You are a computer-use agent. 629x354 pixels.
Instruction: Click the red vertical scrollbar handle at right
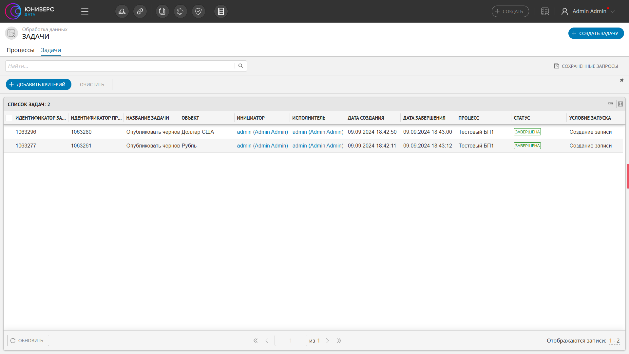pyautogui.click(x=628, y=176)
